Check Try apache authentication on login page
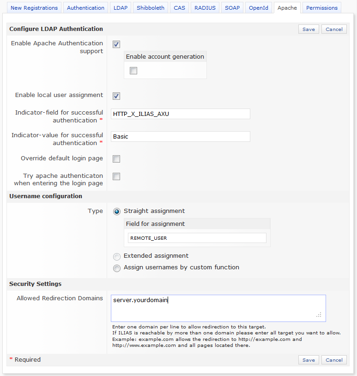Screen dimensions: 357x376 click(116, 176)
